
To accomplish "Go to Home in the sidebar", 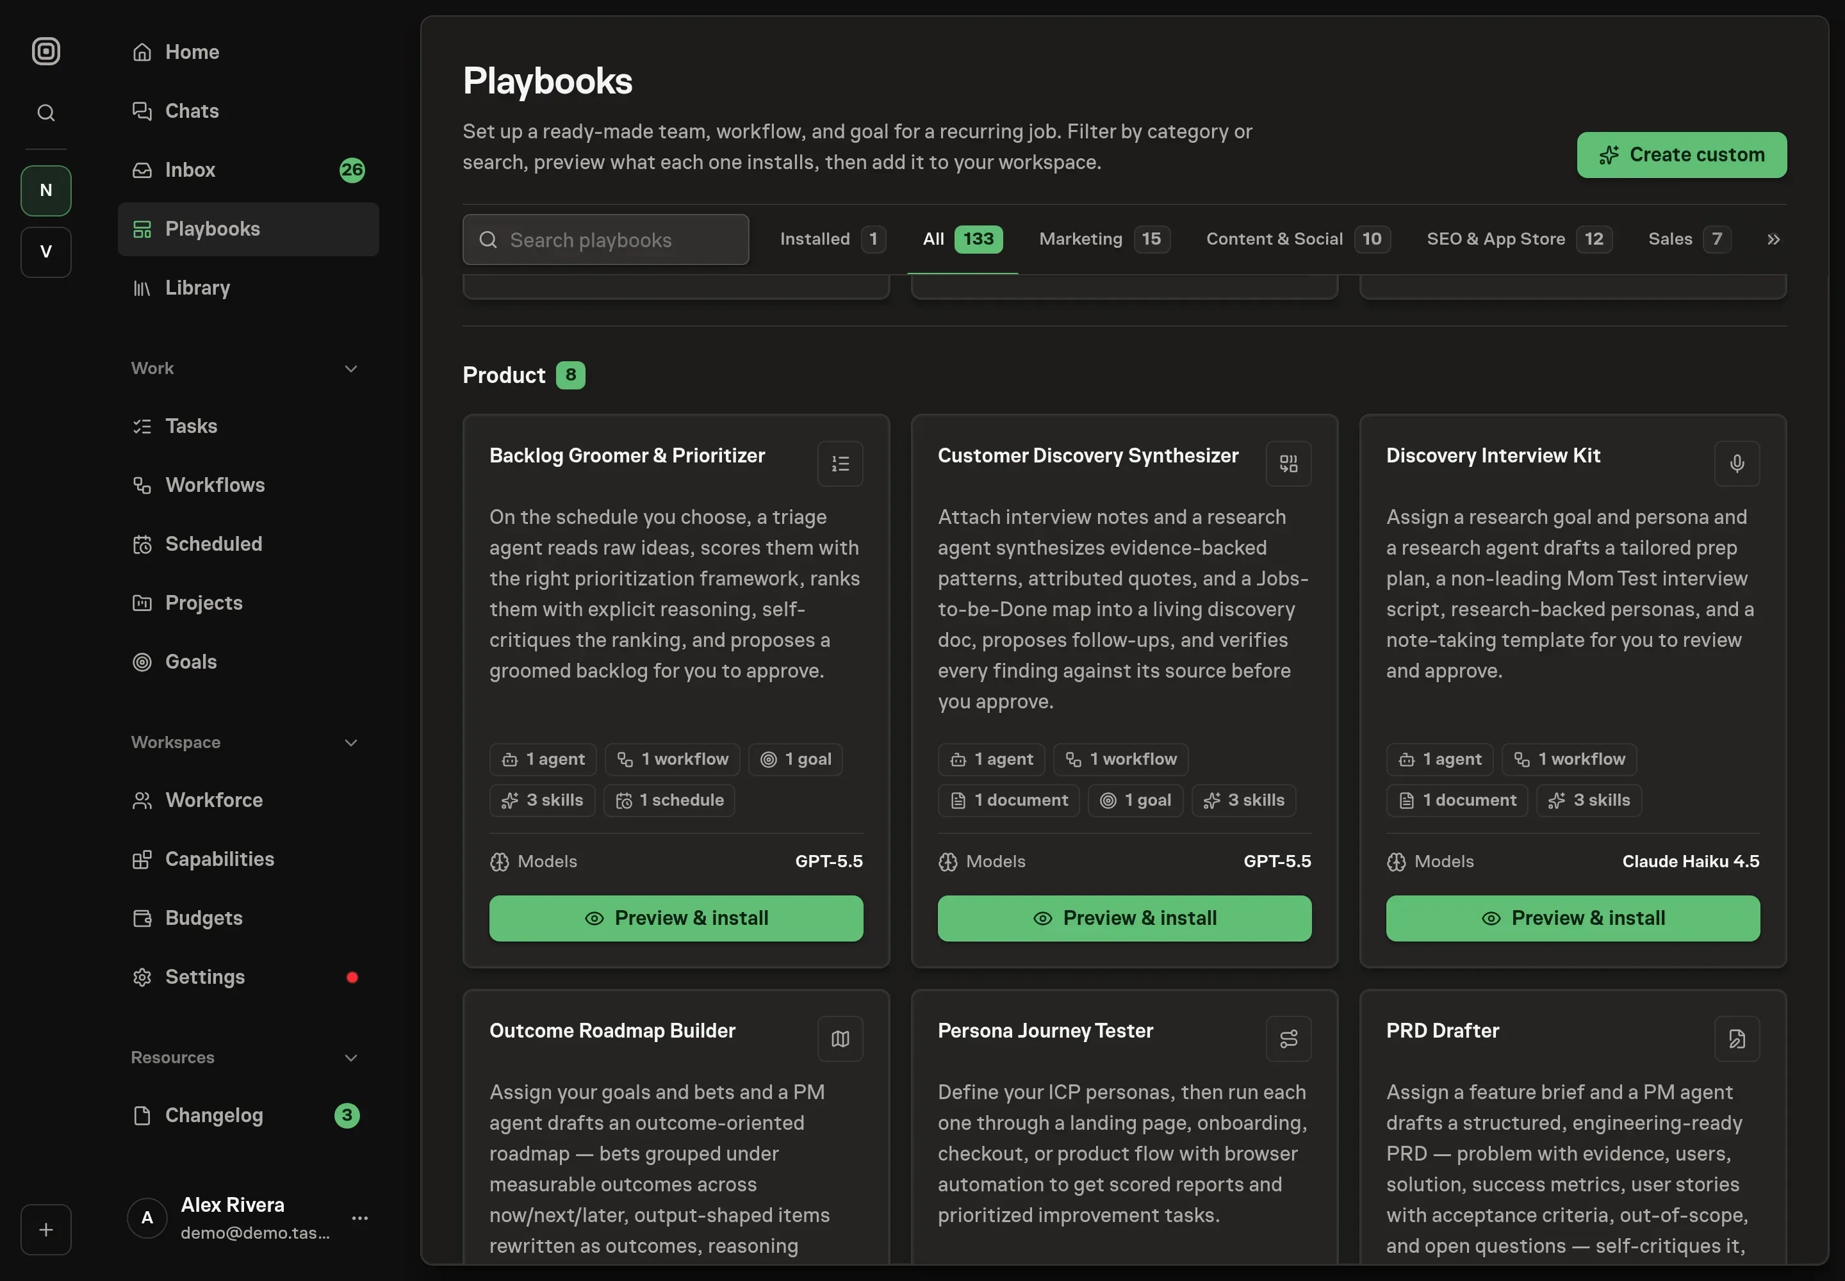I will [248, 52].
